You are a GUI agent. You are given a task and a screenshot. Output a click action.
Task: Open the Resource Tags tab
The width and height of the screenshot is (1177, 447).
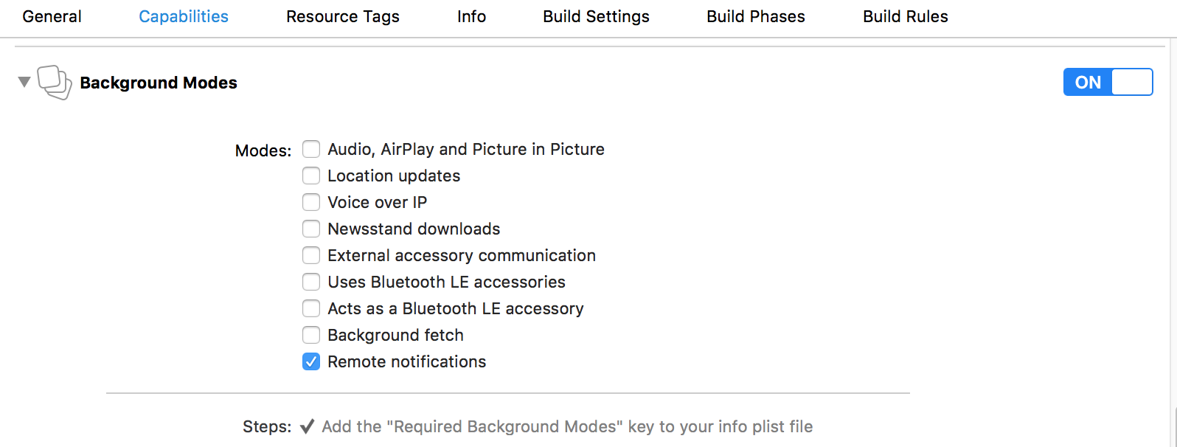[343, 16]
